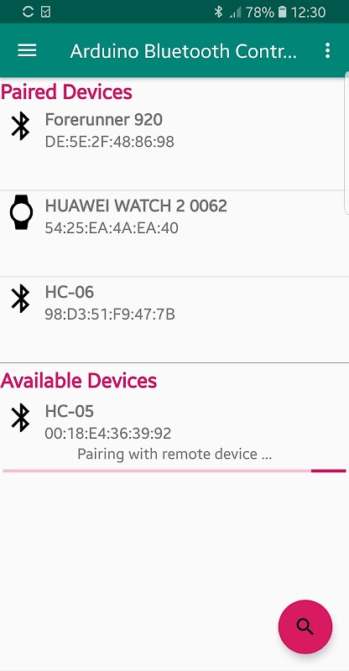Viewport: 349px width, 671px height.
Task: Open the three-dot overflow menu
Action: [x=327, y=50]
